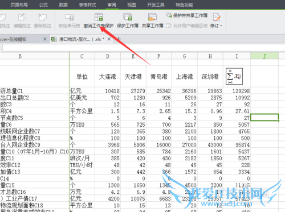Close the 港口物流 xls tab
The image size is (285, 212).
(x=109, y=39)
